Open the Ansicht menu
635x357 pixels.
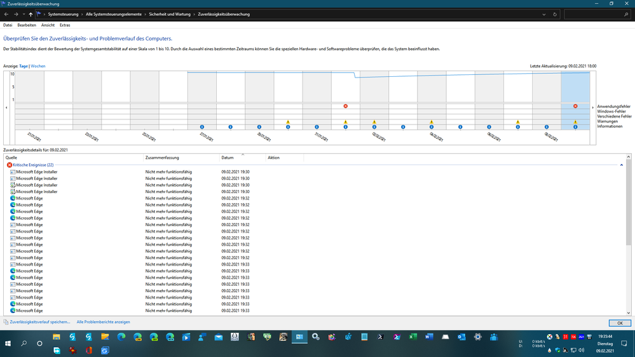[48, 25]
